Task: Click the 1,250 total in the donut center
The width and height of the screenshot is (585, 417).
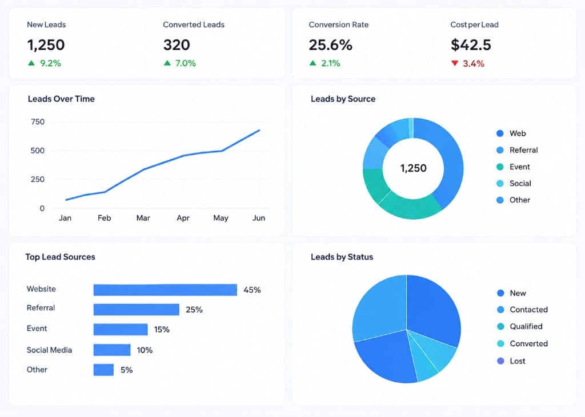Action: [413, 168]
